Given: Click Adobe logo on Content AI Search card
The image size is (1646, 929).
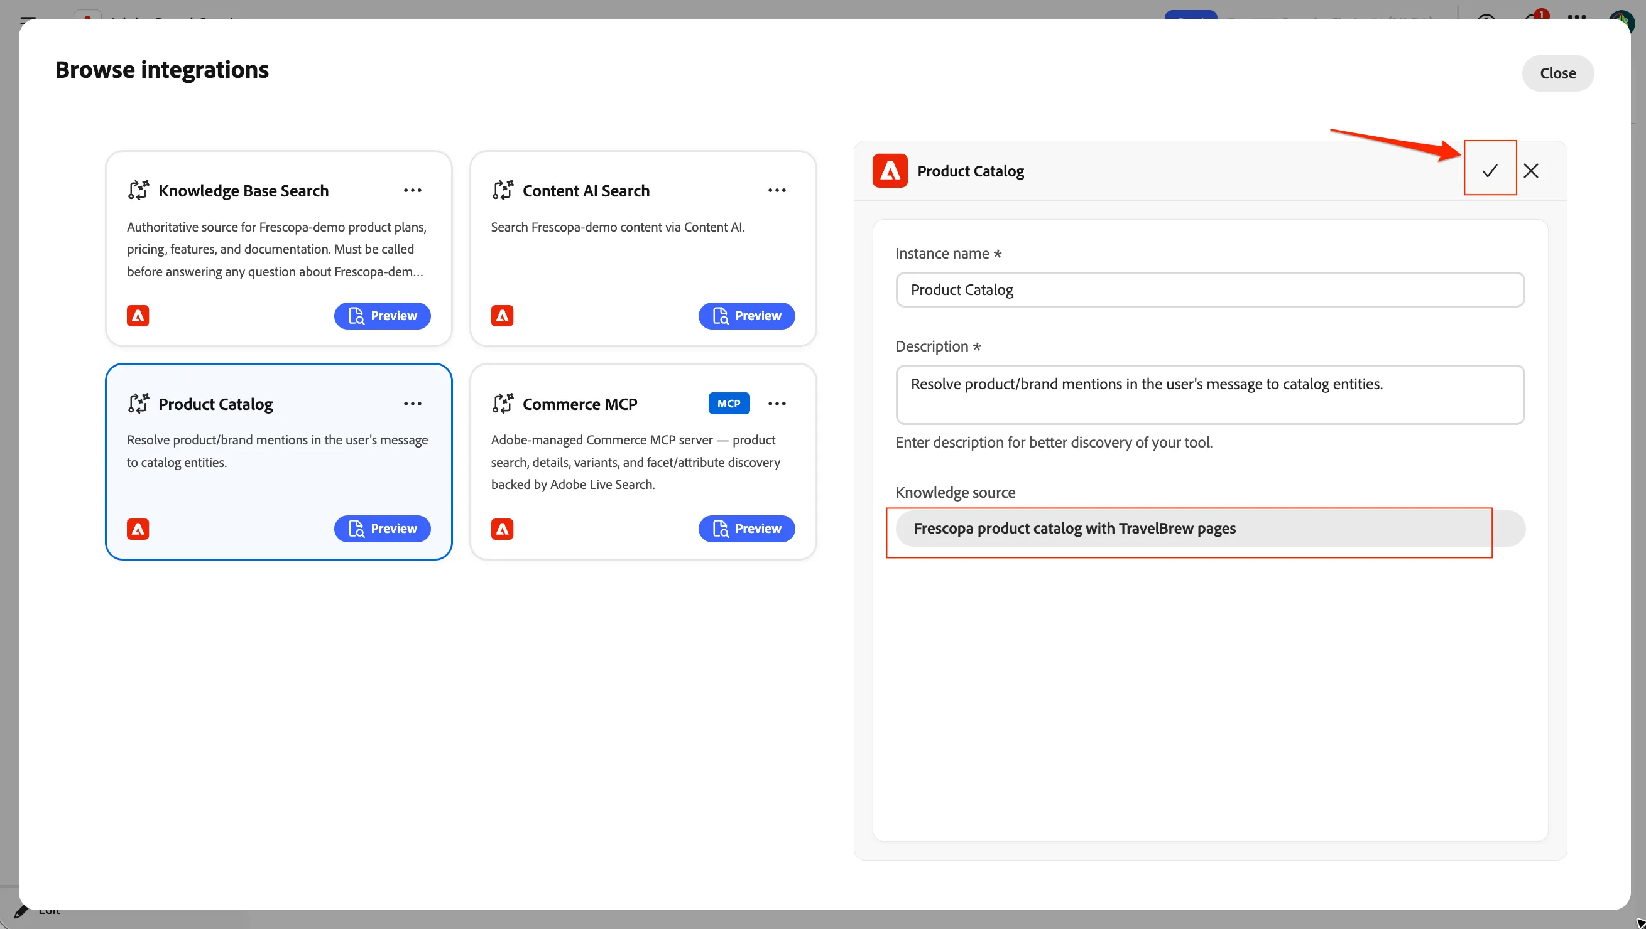Looking at the screenshot, I should pyautogui.click(x=502, y=316).
